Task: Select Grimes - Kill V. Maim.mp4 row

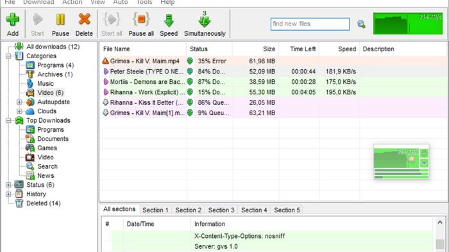Action: (274, 61)
